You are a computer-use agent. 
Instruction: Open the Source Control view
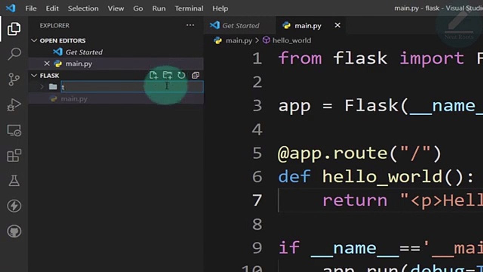click(14, 79)
